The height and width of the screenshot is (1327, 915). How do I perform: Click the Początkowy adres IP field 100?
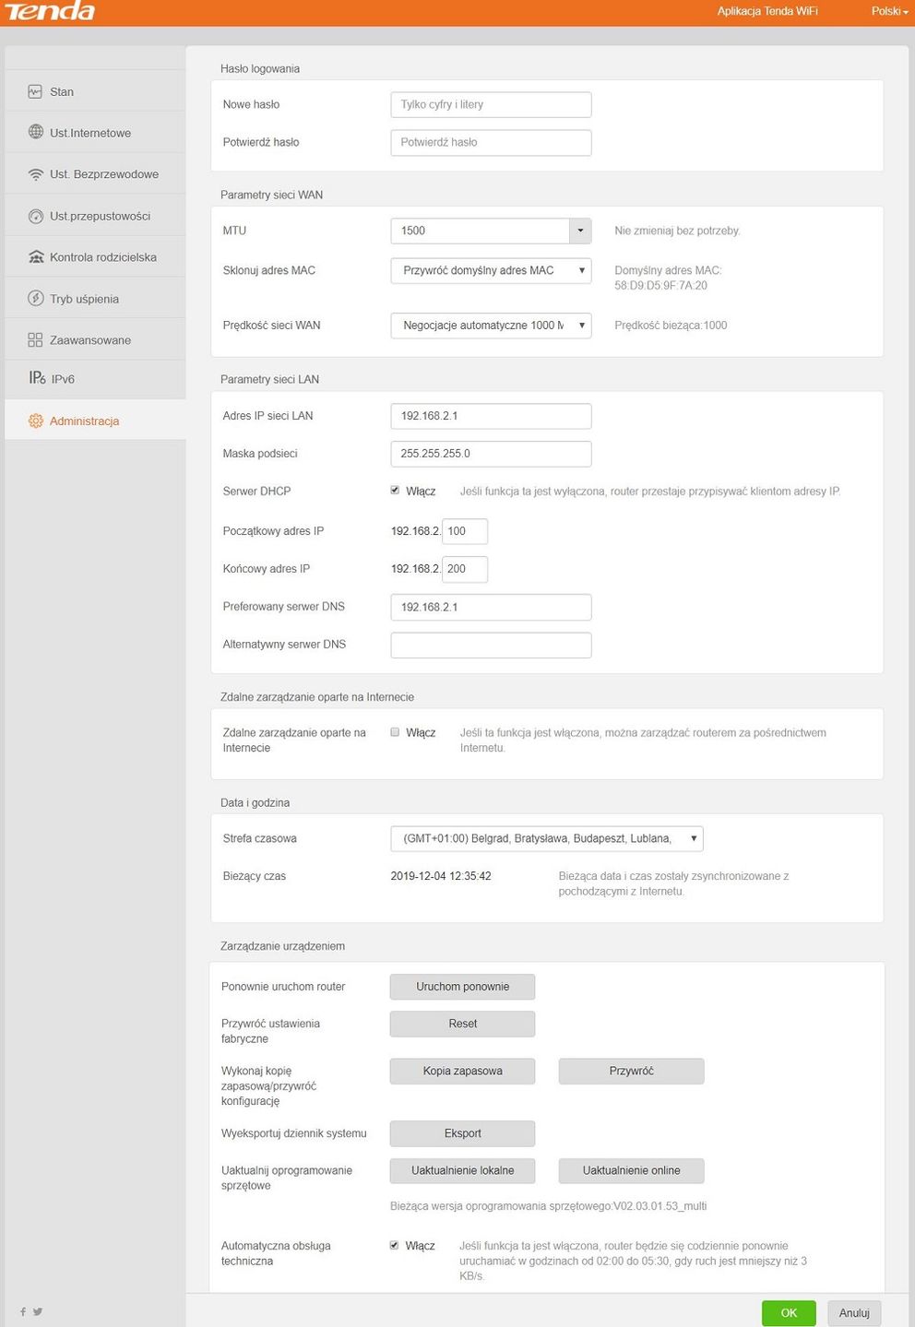pyautogui.click(x=465, y=531)
